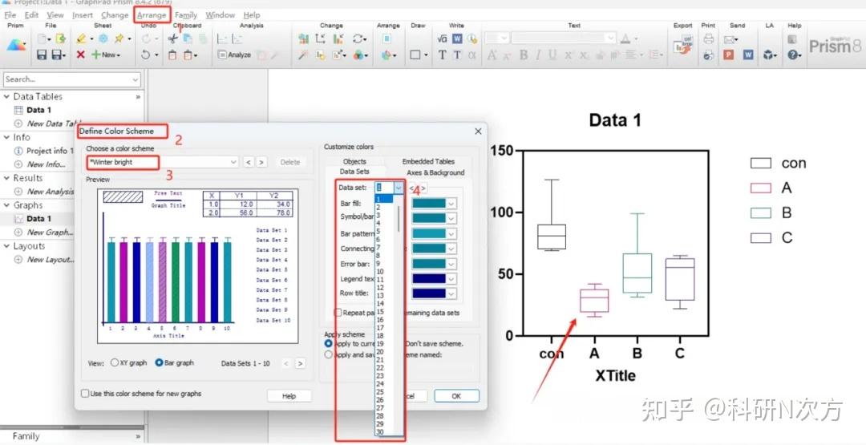Click the square root equation icon
Screen dimensions: 866x445
click(x=442, y=38)
